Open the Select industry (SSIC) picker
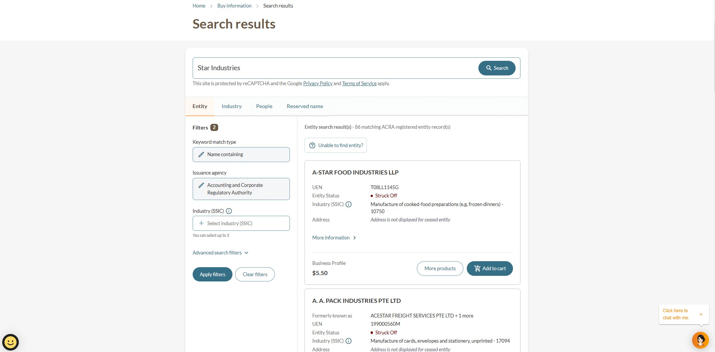 (241, 223)
